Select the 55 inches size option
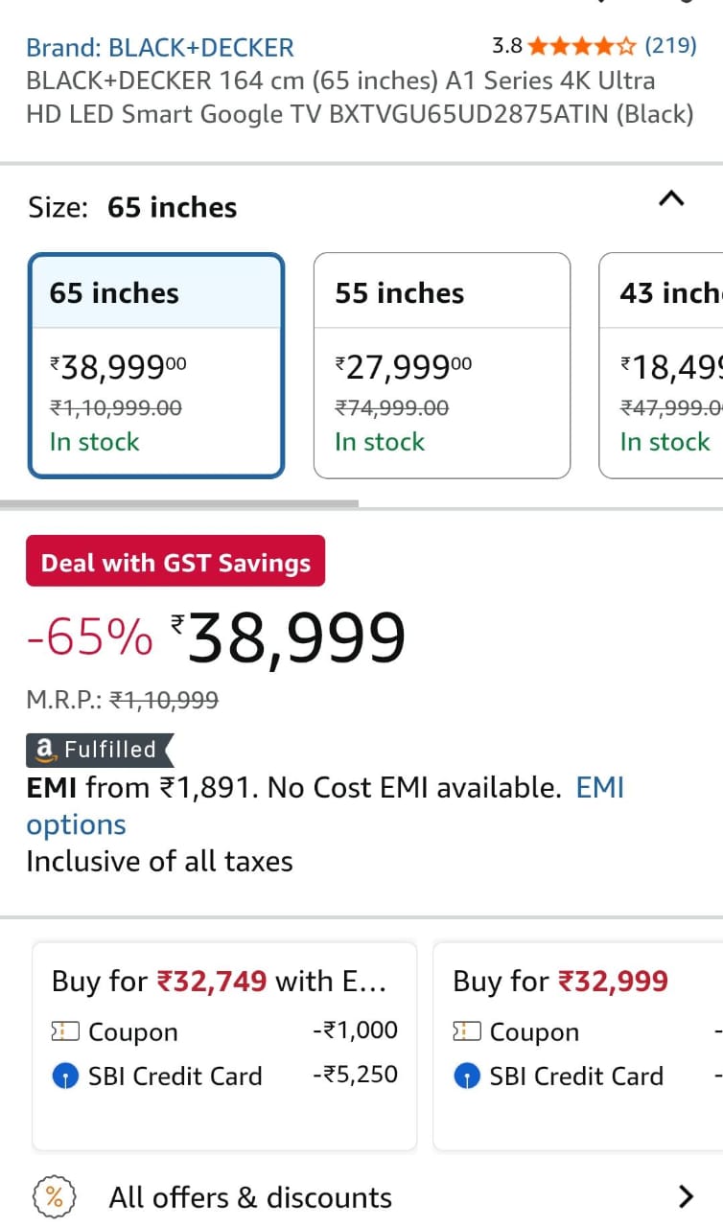 (x=441, y=364)
